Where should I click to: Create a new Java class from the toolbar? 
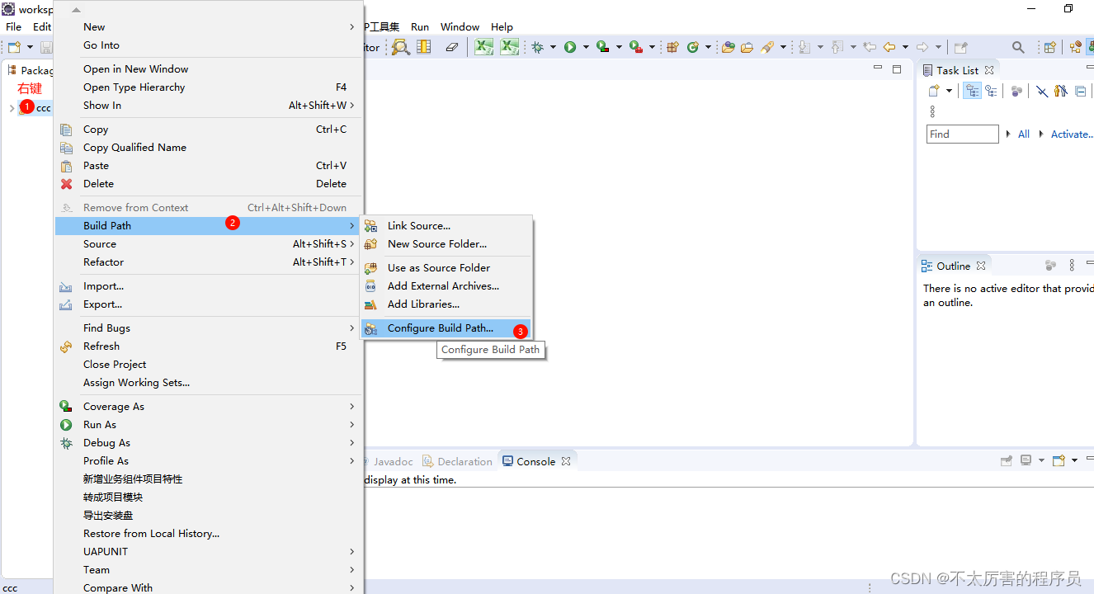[692, 47]
